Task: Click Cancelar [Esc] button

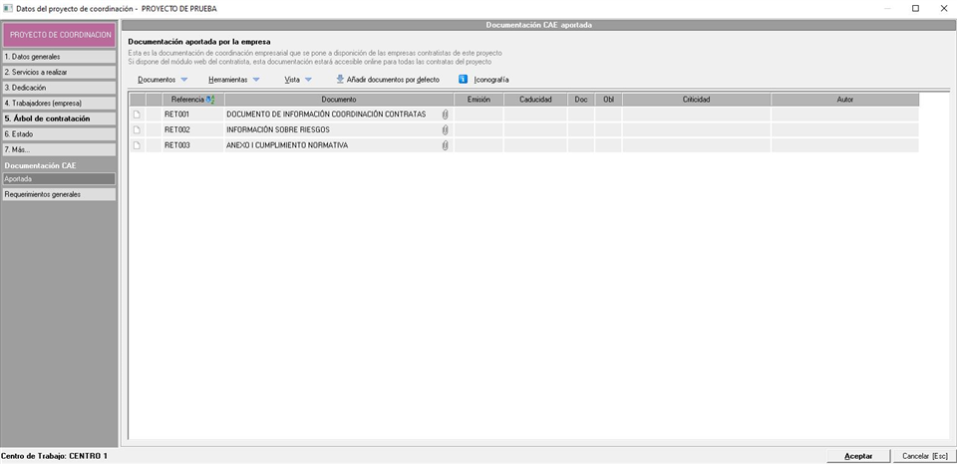Action: tap(925, 456)
